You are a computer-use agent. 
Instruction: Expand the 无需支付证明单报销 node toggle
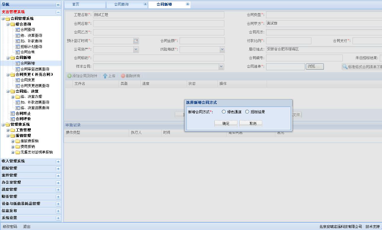coord(13,153)
